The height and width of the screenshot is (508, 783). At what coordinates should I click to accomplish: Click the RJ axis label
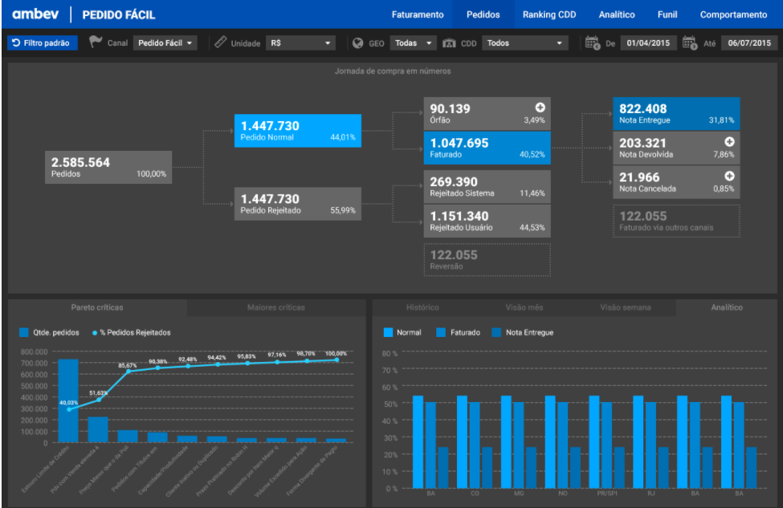tap(650, 494)
